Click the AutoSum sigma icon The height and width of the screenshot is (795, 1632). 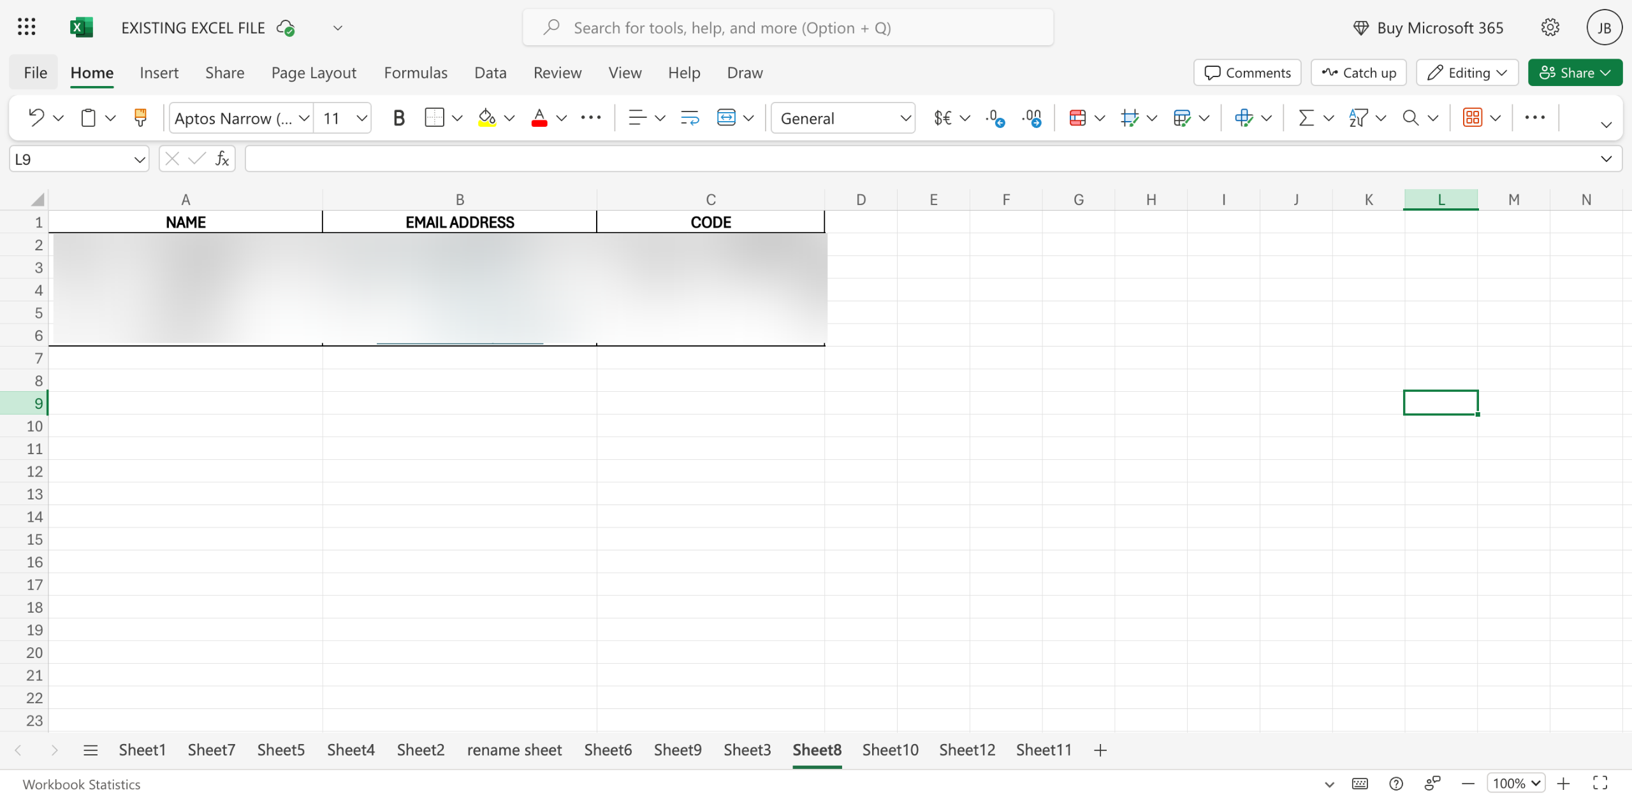tap(1306, 118)
